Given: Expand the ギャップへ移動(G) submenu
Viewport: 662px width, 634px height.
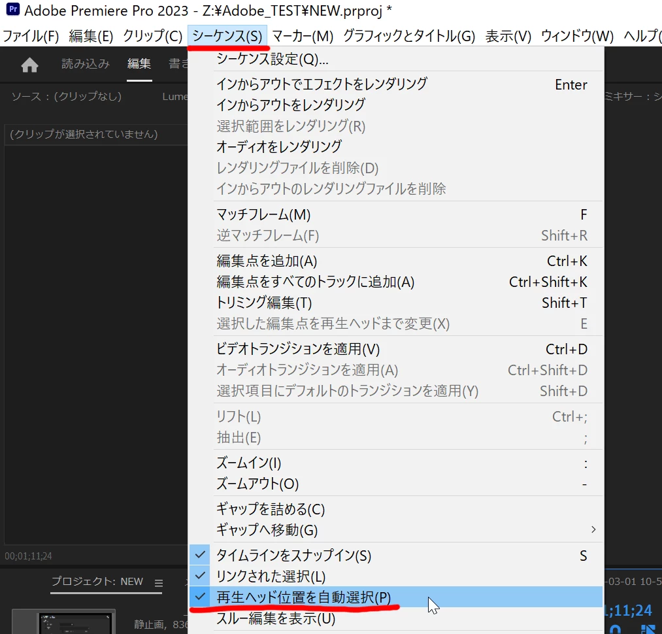Looking at the screenshot, I should [x=396, y=530].
